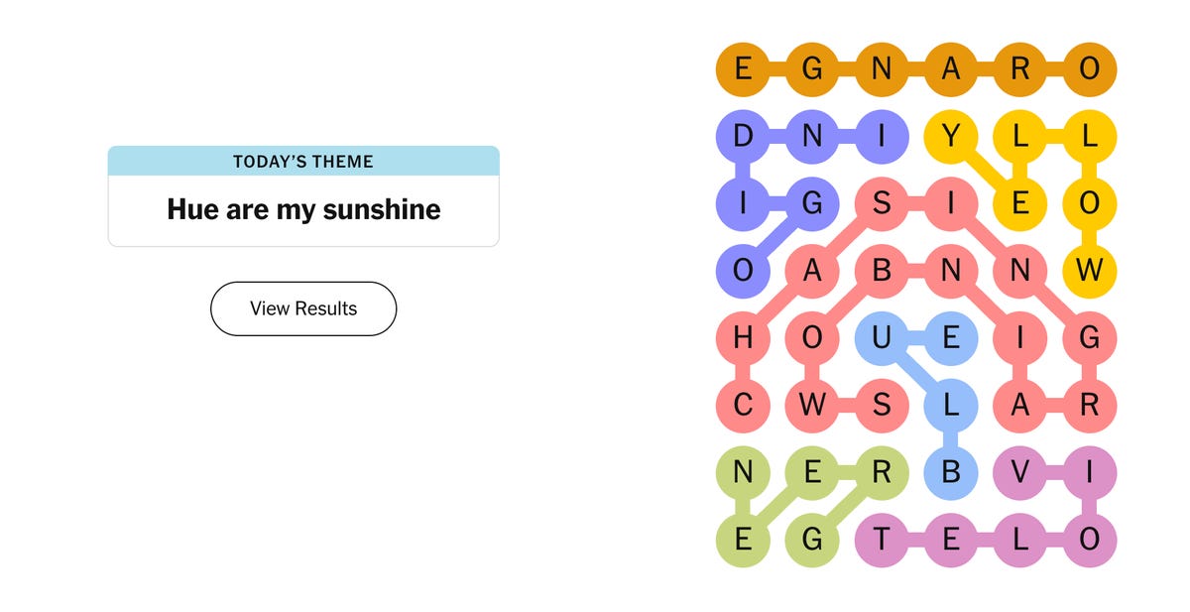Select the yellow letter Y circle
This screenshot has width=1190, height=612.
click(951, 138)
